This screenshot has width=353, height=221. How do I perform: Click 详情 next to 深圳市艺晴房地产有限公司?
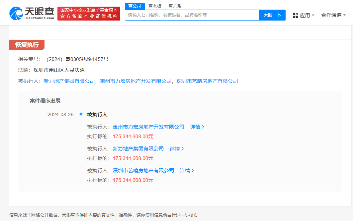tap(186, 170)
